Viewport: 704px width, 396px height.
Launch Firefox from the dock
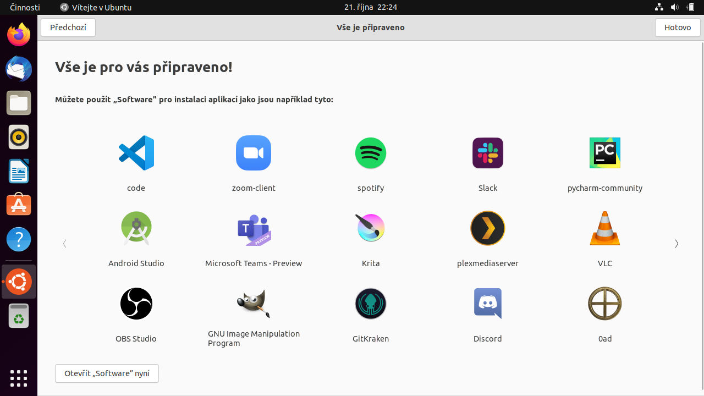(18, 34)
